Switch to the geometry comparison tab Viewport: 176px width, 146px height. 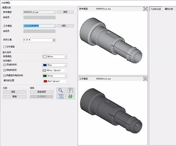point(156,9)
